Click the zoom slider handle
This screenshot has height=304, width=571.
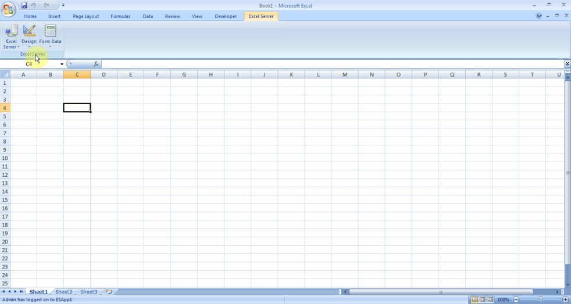(540, 299)
